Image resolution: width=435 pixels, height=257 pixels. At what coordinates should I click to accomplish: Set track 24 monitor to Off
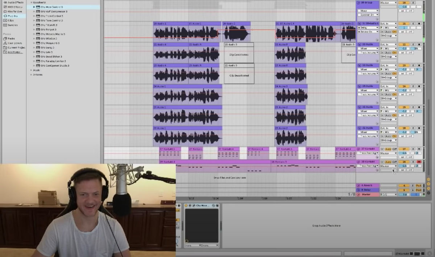click(x=394, y=94)
